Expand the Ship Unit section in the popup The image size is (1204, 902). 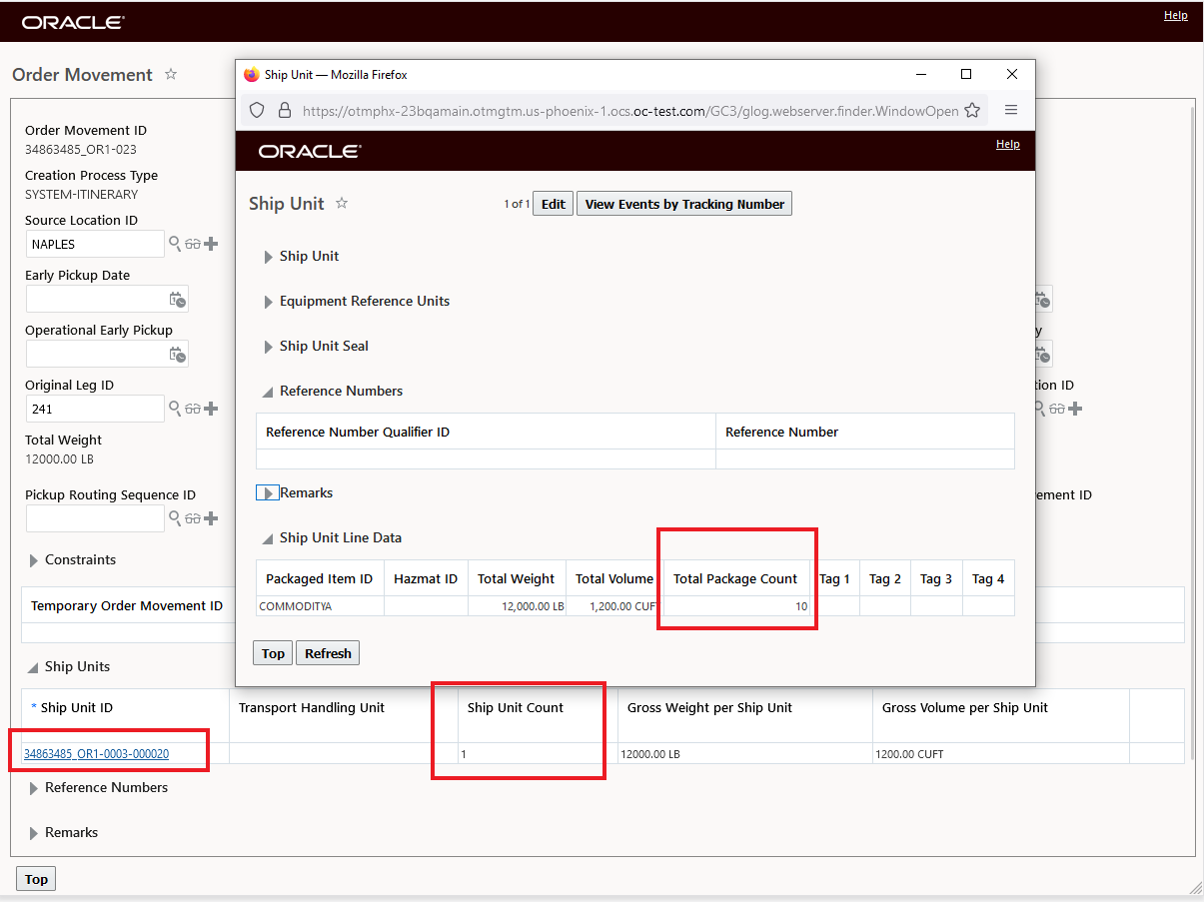268,257
